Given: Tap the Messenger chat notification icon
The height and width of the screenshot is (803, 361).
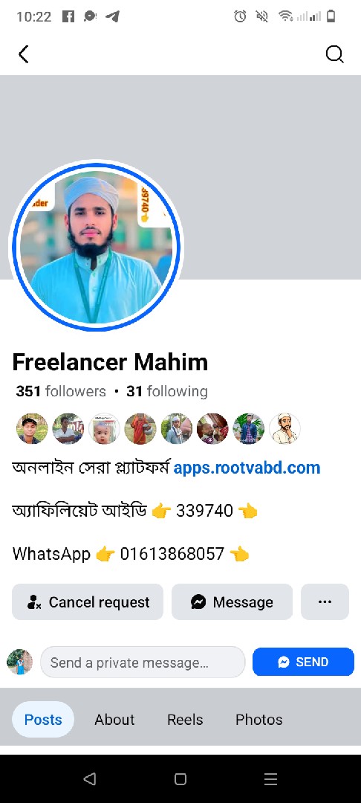Looking at the screenshot, I should point(90,16).
